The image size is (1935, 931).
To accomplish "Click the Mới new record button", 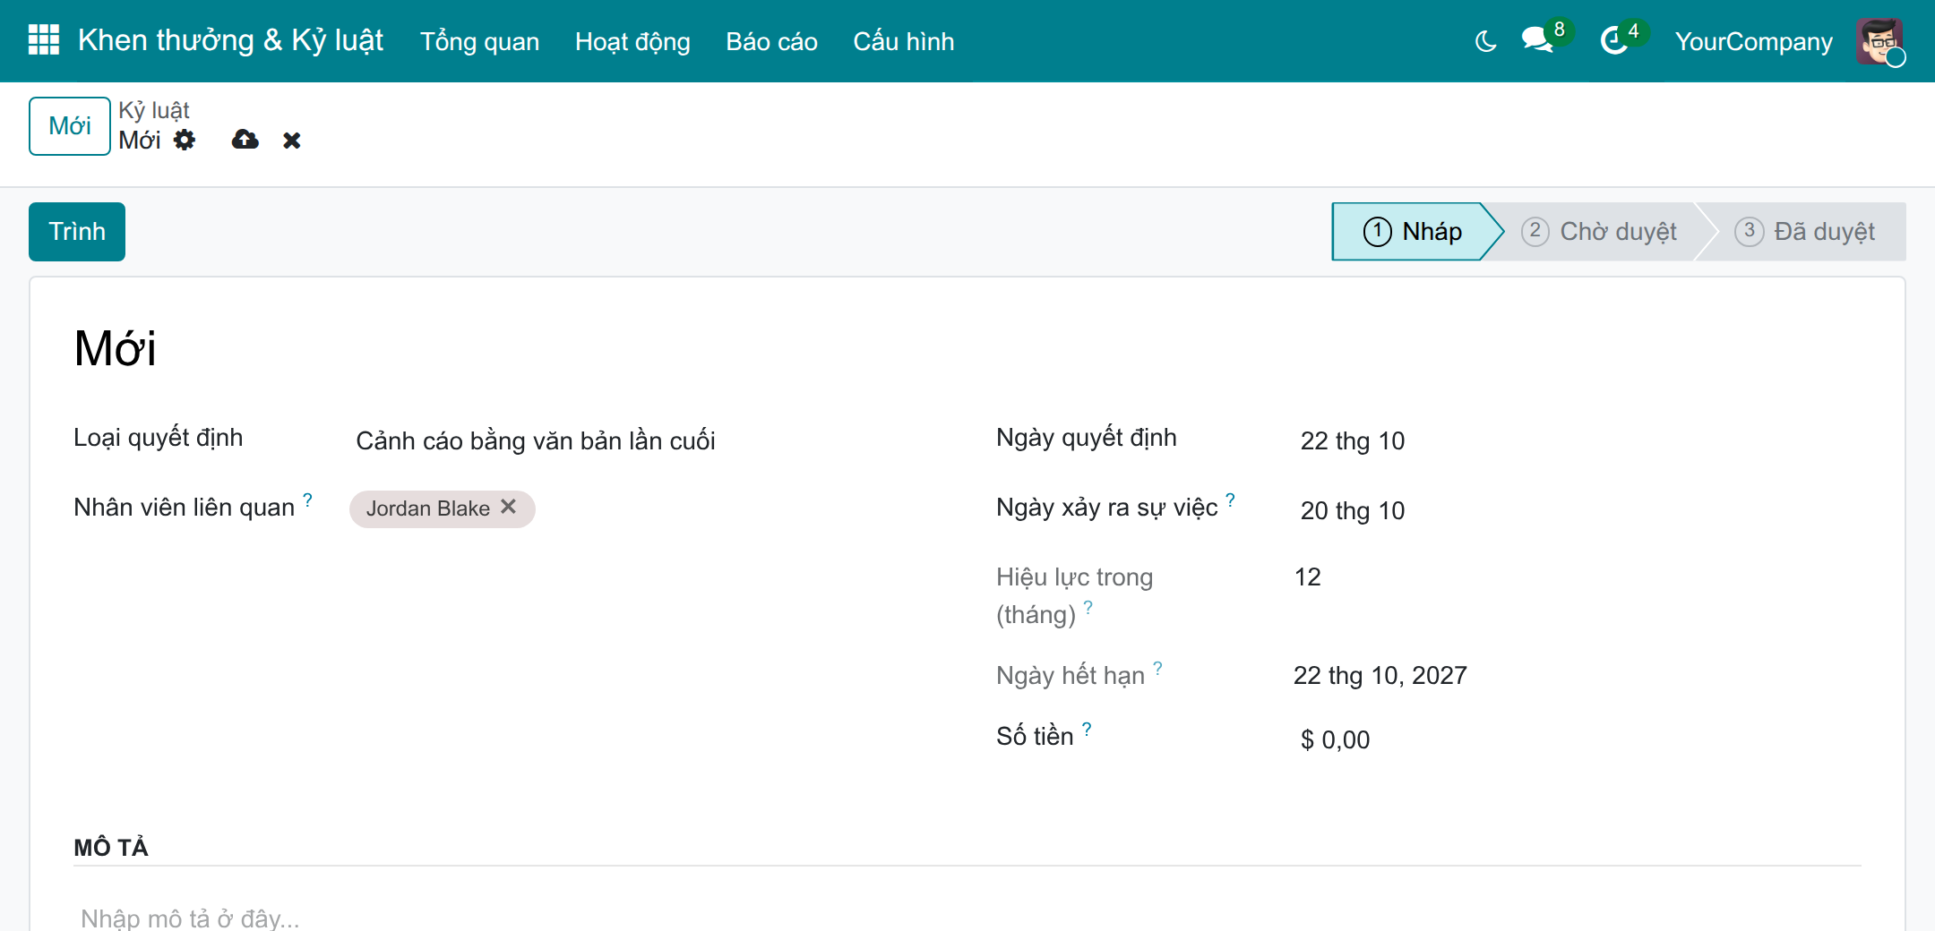I will click(x=70, y=126).
